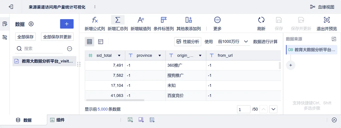
Task: Select the cell with value 41,063
Action: (x=105, y=96)
